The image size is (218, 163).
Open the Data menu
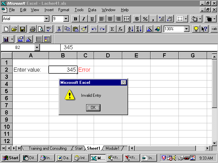pos(92,10)
